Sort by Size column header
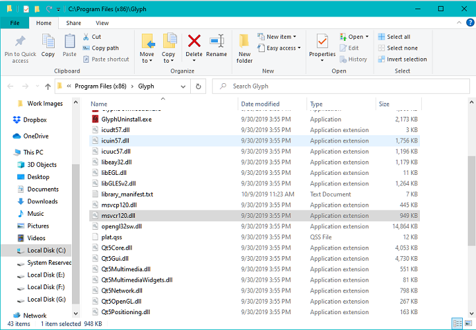Screen dimensions: 476x330 click(x=384, y=104)
